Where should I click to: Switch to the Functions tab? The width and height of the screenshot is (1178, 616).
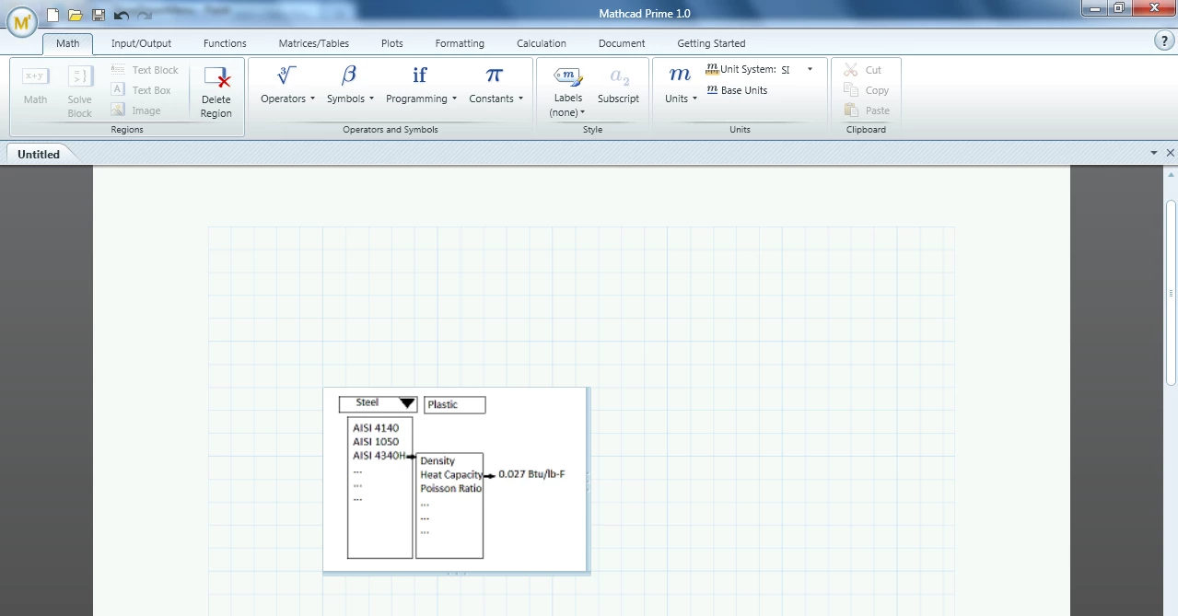click(x=225, y=43)
